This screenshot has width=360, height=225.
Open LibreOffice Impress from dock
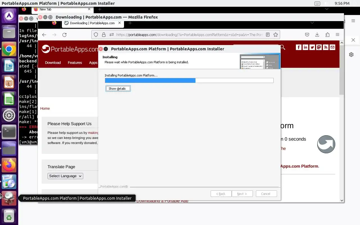(9, 83)
